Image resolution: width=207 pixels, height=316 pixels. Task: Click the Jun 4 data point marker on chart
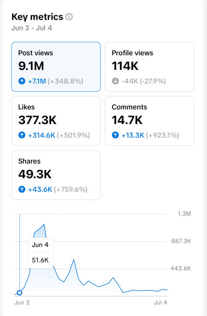[x=20, y=293]
